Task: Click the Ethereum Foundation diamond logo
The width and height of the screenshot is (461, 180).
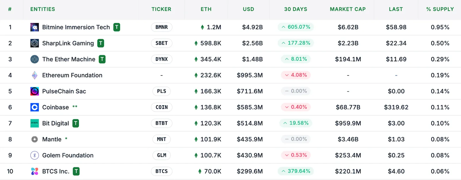Action: tap(35, 75)
